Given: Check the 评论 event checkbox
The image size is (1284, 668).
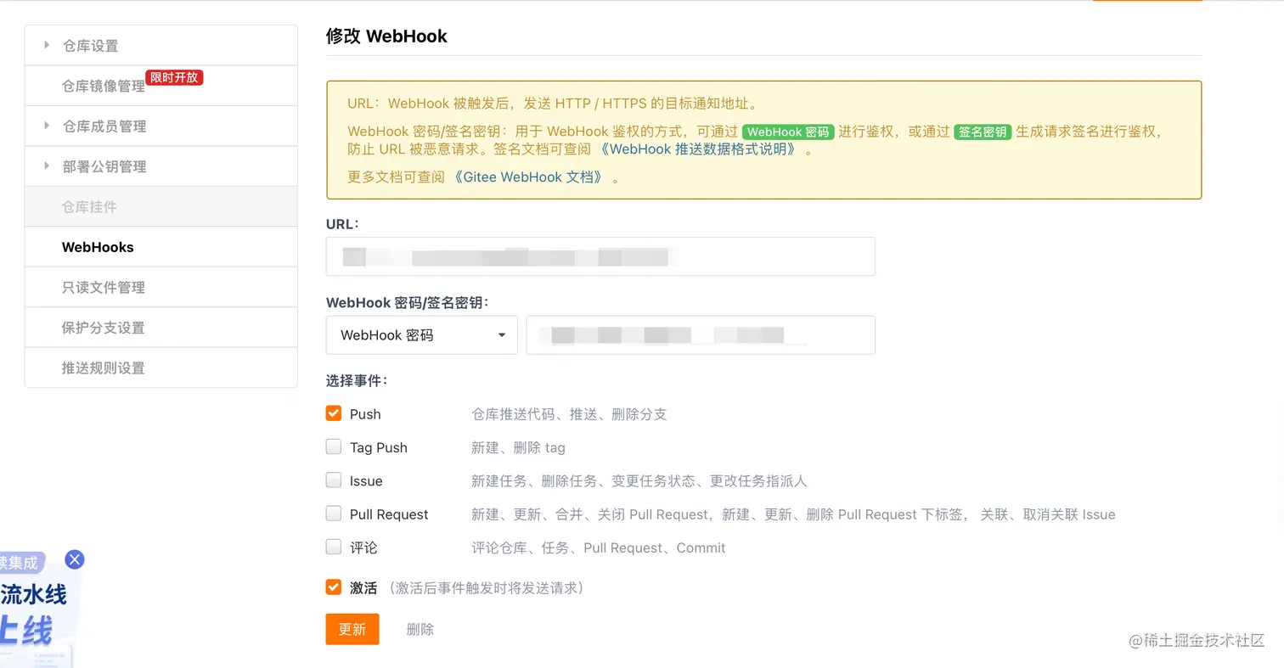Looking at the screenshot, I should coord(334,547).
